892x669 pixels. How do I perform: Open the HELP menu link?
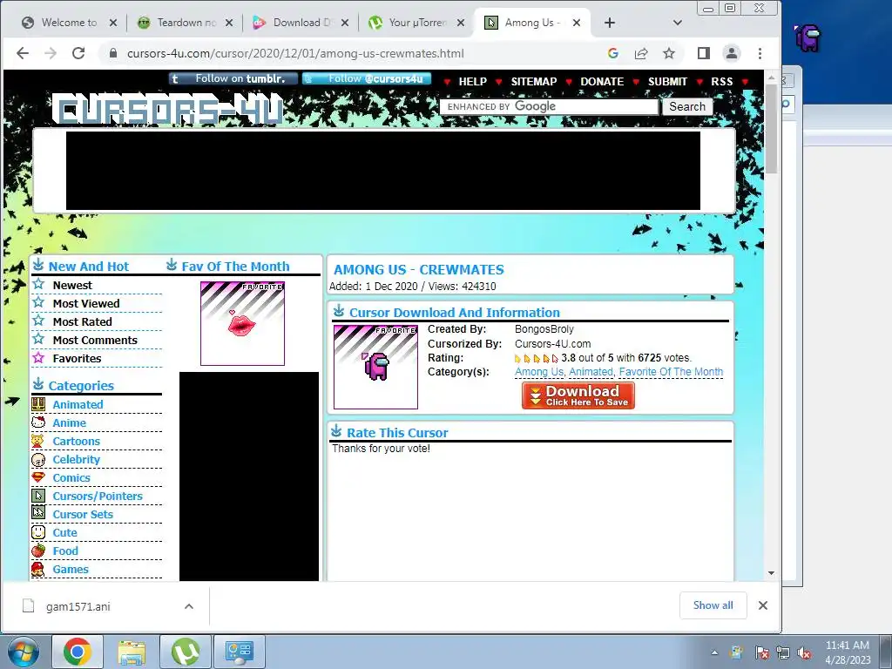coord(473,81)
